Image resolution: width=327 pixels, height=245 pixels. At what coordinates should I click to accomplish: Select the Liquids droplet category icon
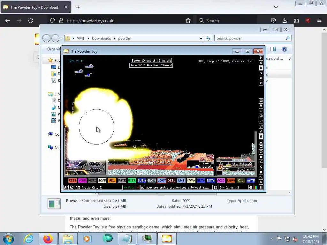pyautogui.click(x=261, y=137)
